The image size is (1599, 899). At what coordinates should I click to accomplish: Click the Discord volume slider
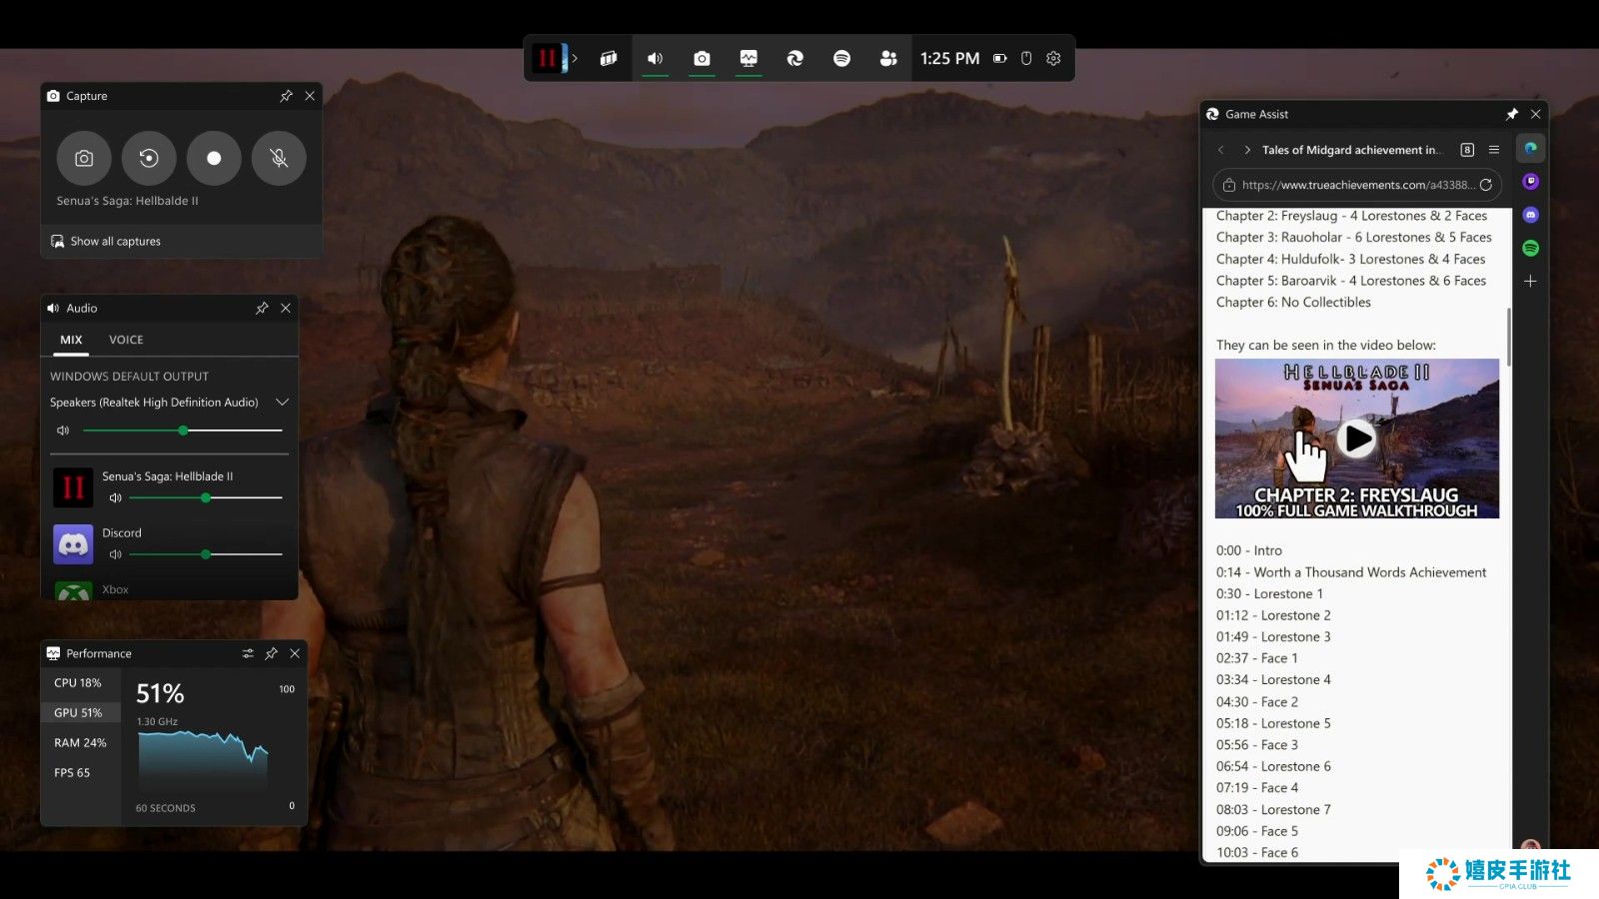[x=206, y=554]
